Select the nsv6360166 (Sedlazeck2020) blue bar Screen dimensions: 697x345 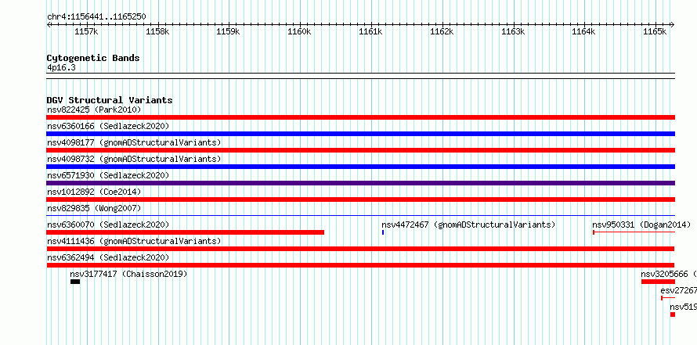[x=360, y=134]
